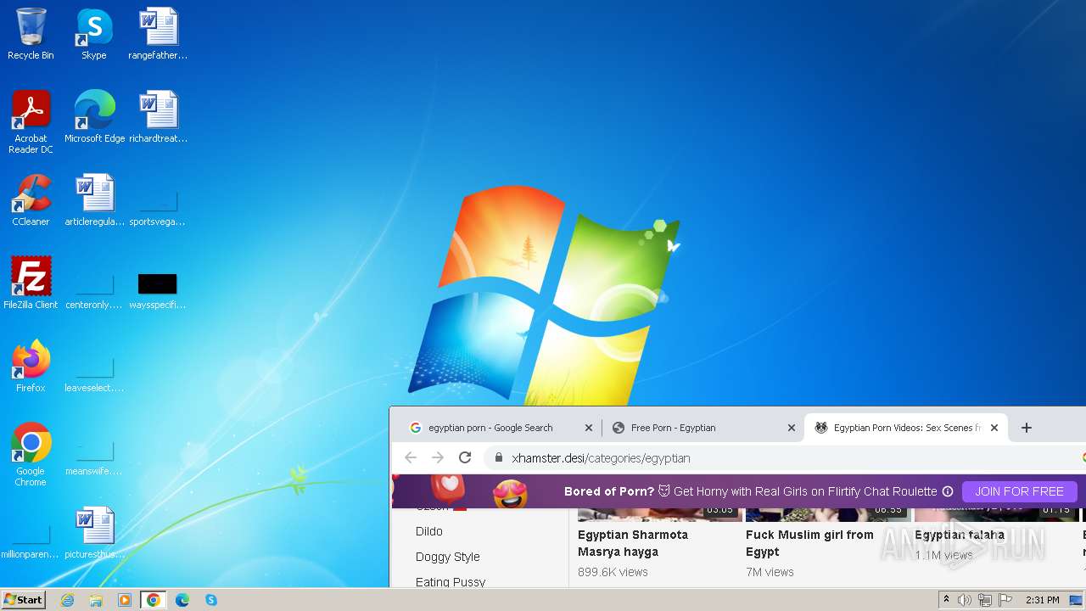Open Internet Explorer from the taskbar
The image size is (1086, 611).
click(68, 600)
